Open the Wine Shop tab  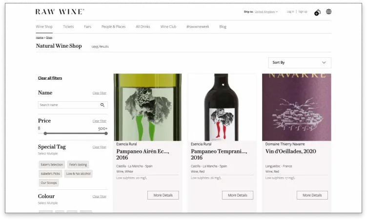(44, 27)
